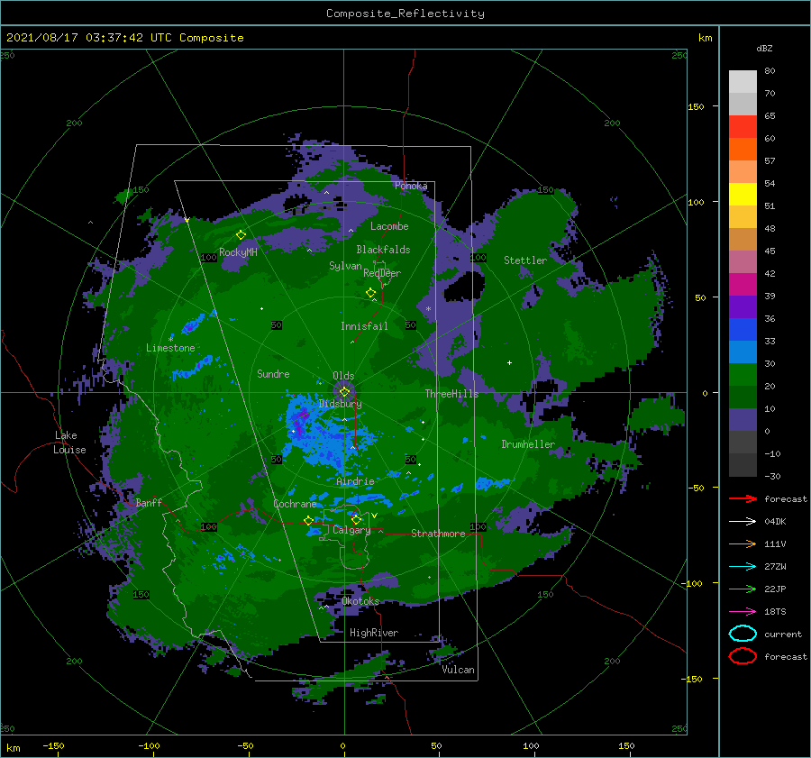Click the yellow diamond marker below Cochrane

[309, 520]
